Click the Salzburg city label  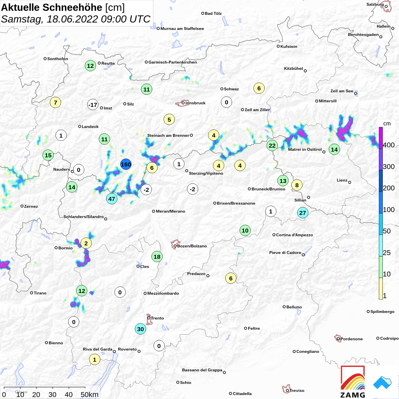[x=375, y=4]
